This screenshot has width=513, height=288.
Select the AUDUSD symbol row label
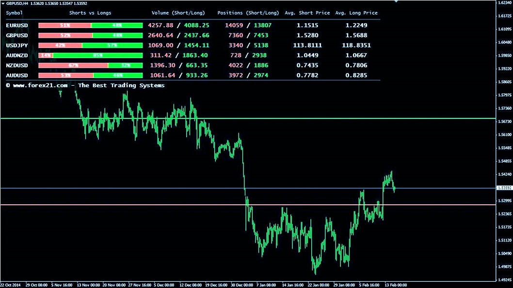coord(17,75)
